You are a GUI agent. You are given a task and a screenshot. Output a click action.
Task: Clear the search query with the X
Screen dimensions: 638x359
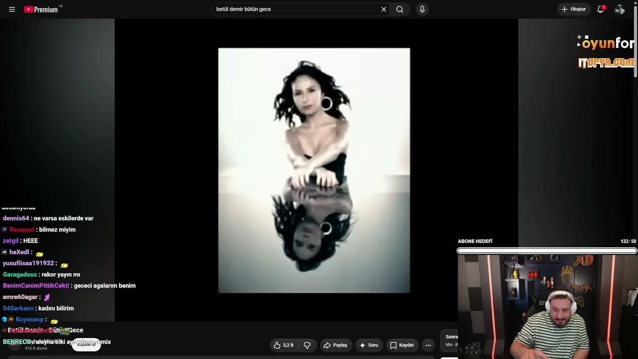384,9
